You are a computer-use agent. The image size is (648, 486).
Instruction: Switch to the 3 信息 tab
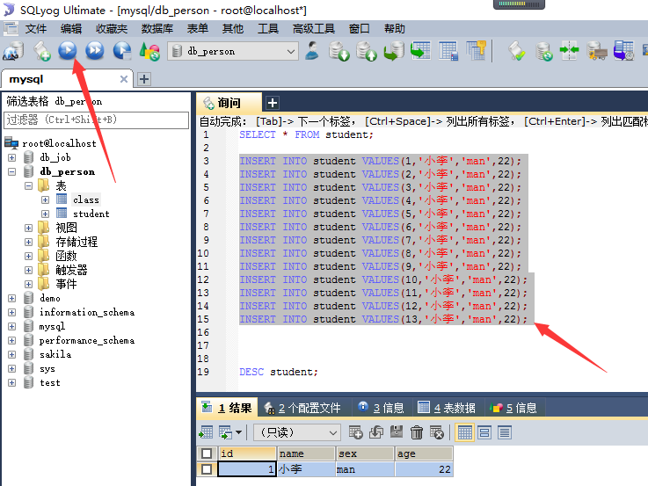click(382, 408)
